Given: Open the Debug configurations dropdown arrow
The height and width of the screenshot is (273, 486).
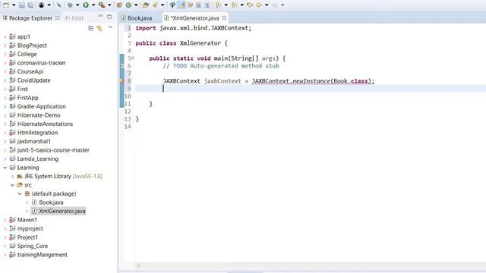Looking at the screenshot, I should (x=77, y=5).
